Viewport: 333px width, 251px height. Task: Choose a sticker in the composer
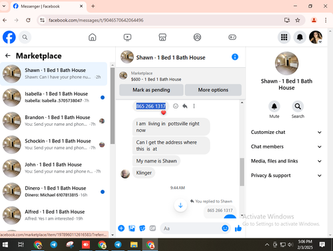pos(142,228)
